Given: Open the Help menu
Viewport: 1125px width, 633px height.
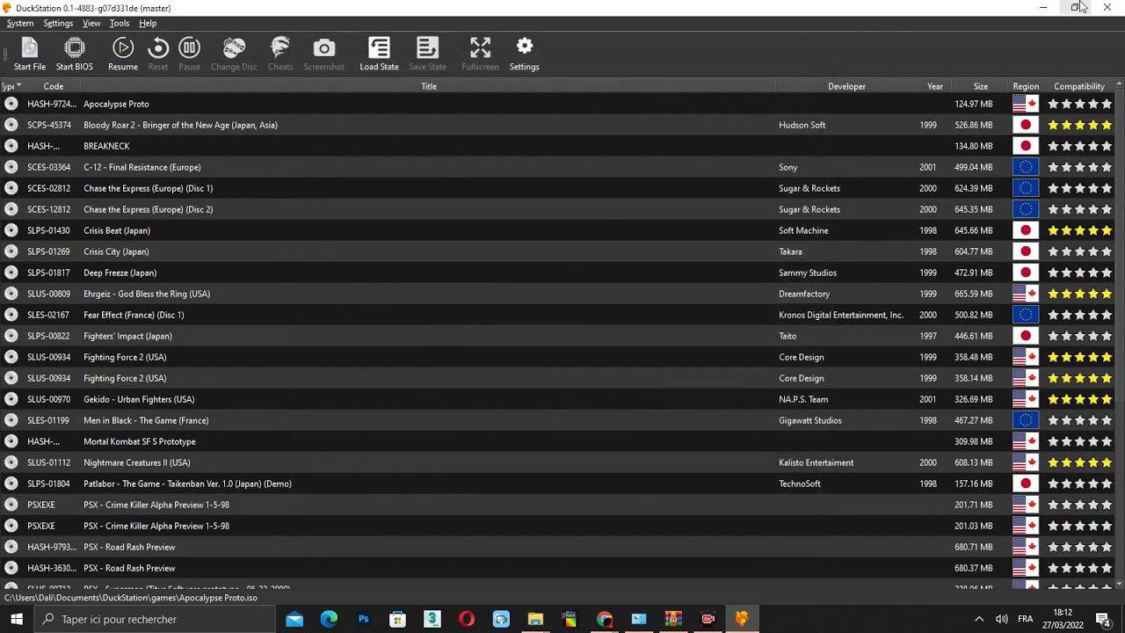Looking at the screenshot, I should [148, 23].
